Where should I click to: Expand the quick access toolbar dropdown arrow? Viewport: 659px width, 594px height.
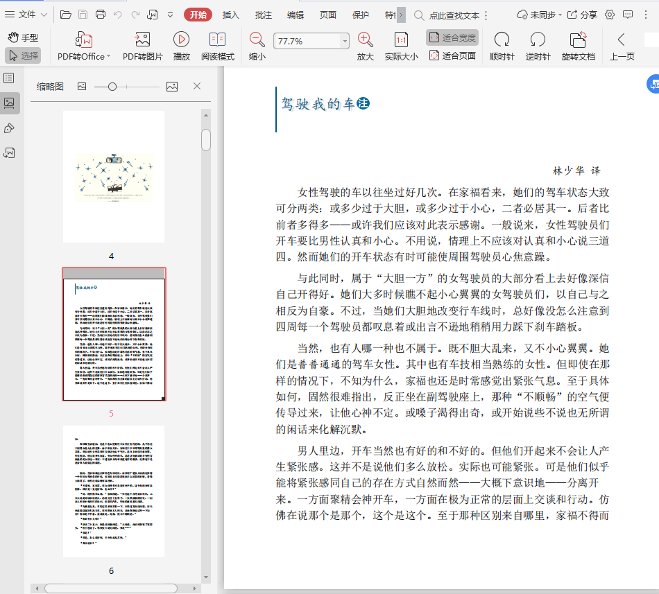click(x=170, y=15)
